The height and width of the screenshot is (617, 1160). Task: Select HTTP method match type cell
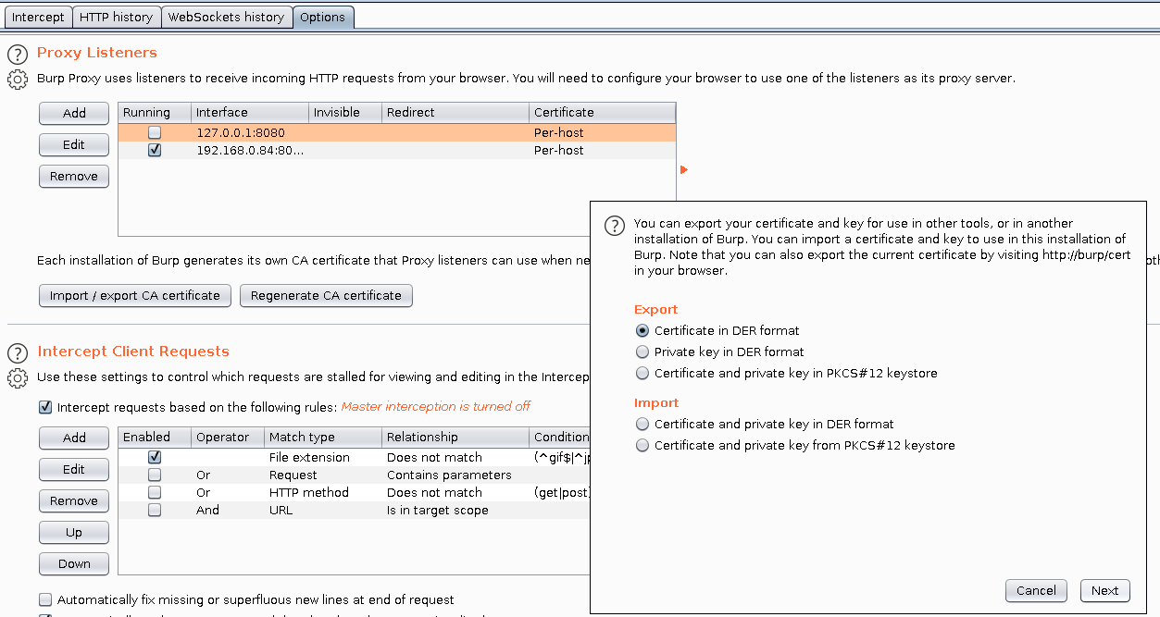click(x=323, y=492)
